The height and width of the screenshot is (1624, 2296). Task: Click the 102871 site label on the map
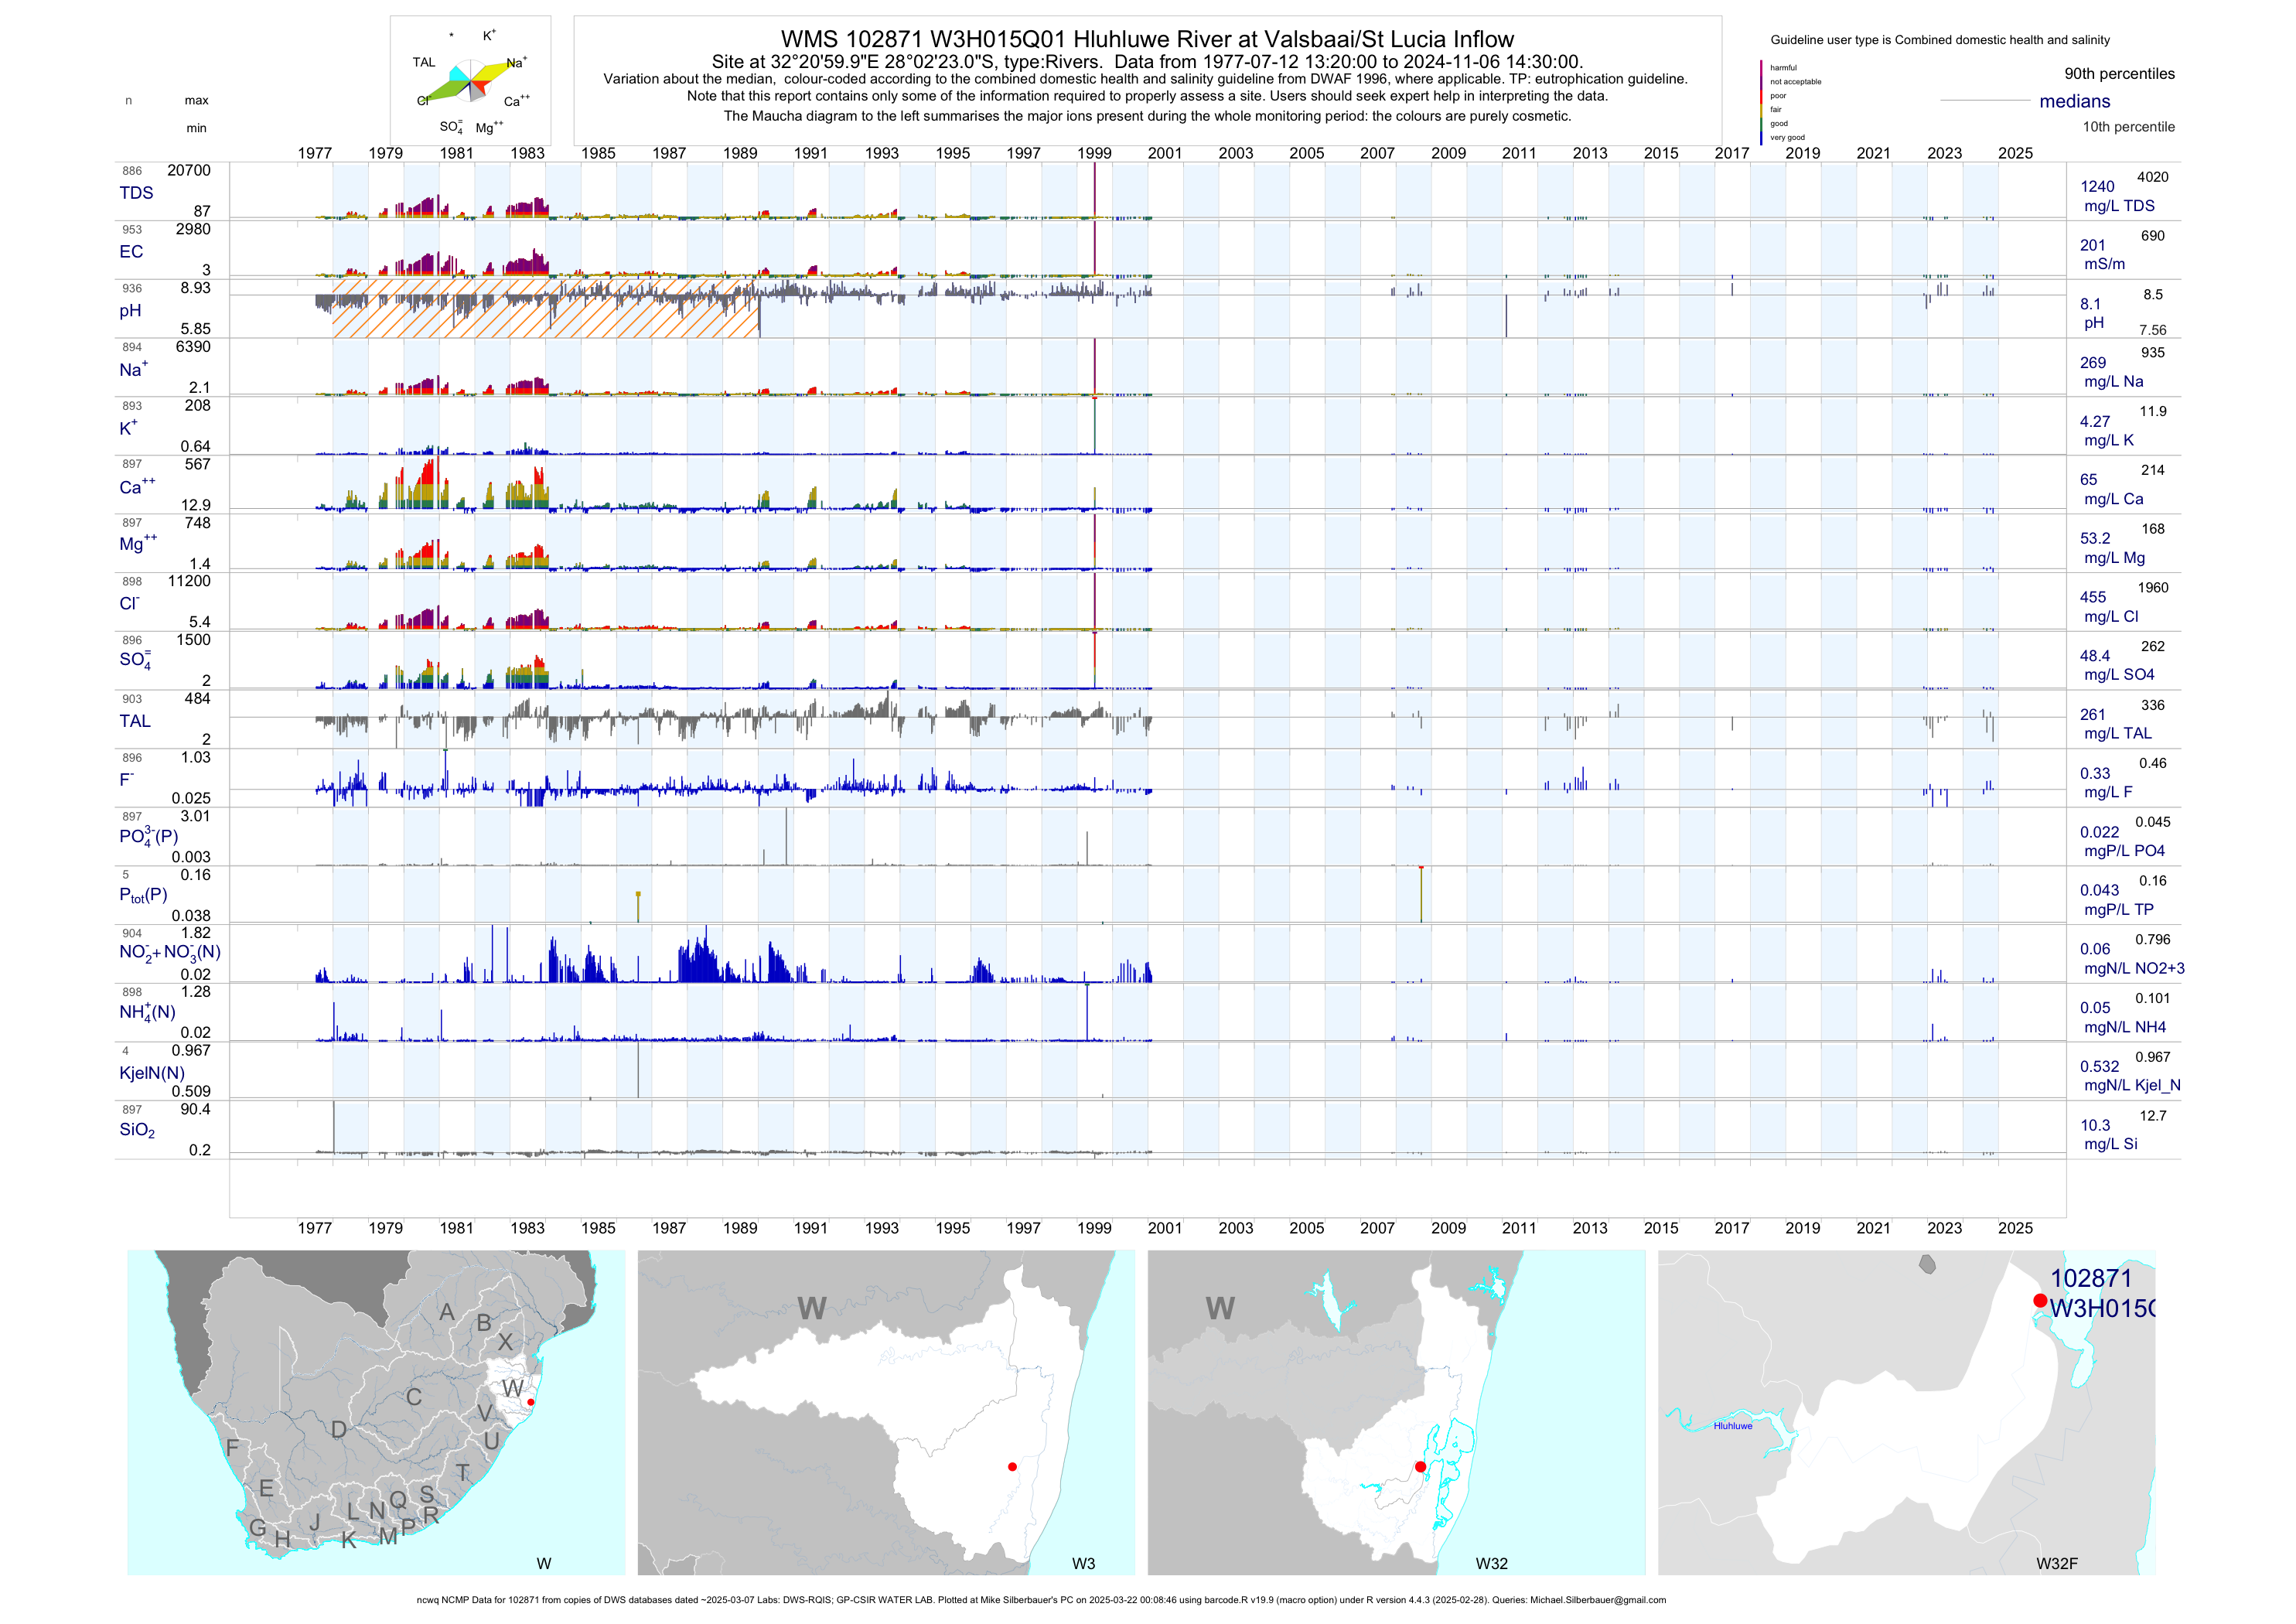coord(2090,1278)
